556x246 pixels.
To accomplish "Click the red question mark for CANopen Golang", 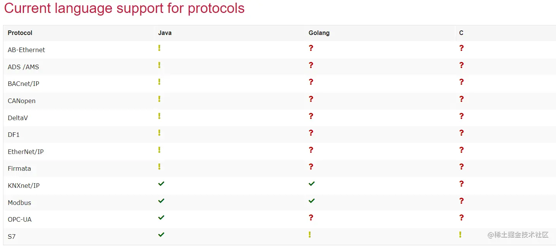I will 311,99.
